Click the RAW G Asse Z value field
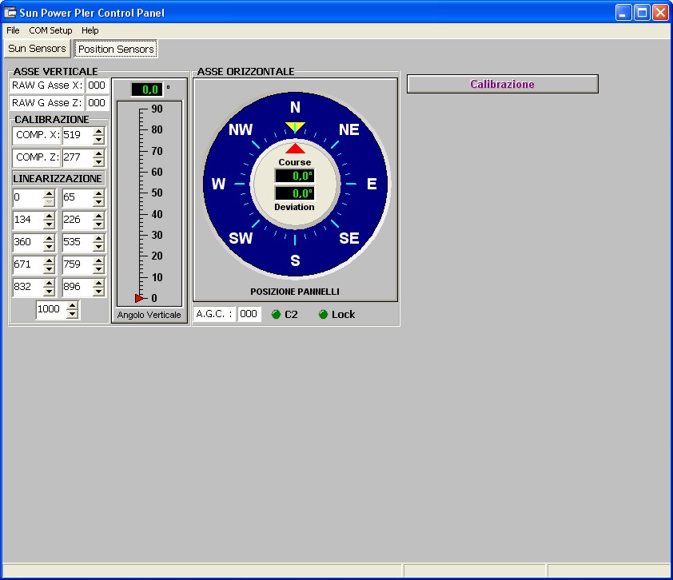The image size is (673, 580). 97,103
